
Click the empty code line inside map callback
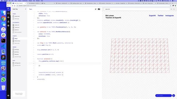tap(65, 64)
